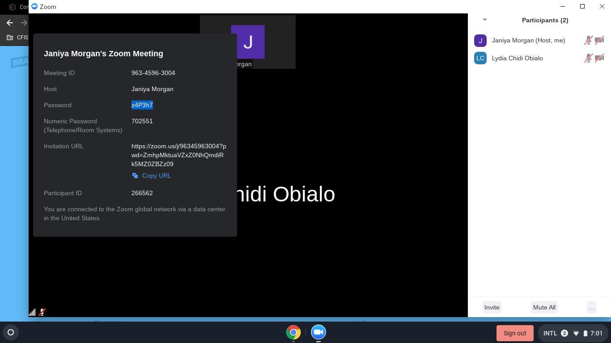Click the bookmarks folder icon in the browser
The width and height of the screenshot is (611, 343).
10,38
